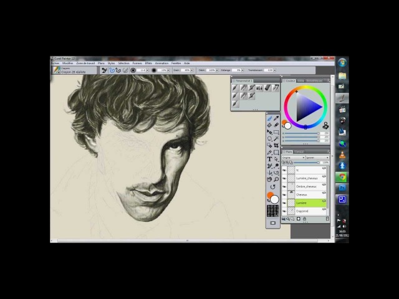The height and width of the screenshot is (299, 399).
Task: Select the Brush tool in the toolbox
Action: pyautogui.click(x=269, y=118)
